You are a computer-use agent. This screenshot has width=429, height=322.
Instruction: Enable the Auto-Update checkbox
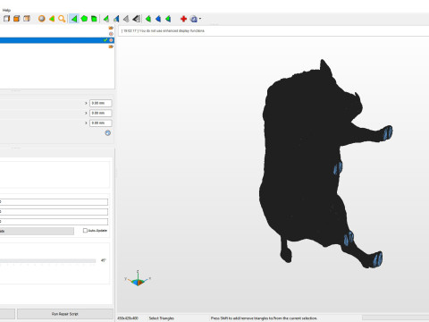85,231
